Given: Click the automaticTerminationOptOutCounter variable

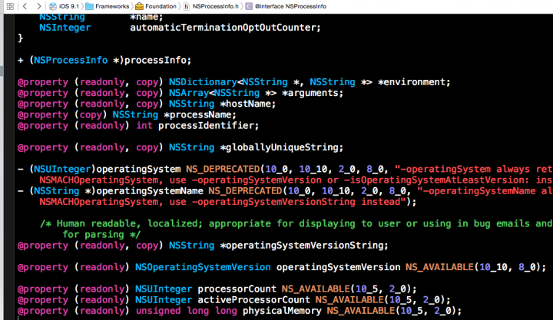Looking at the screenshot, I should click(x=225, y=28).
